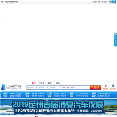Select the 资讯 search tab
The image size is (117, 117).
coord(58,83)
